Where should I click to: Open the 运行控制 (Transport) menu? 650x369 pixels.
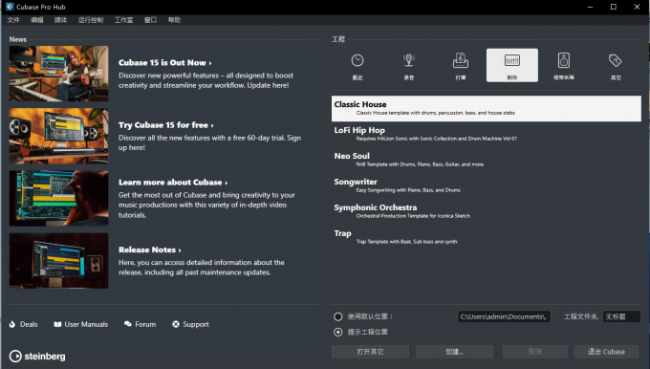coord(91,20)
